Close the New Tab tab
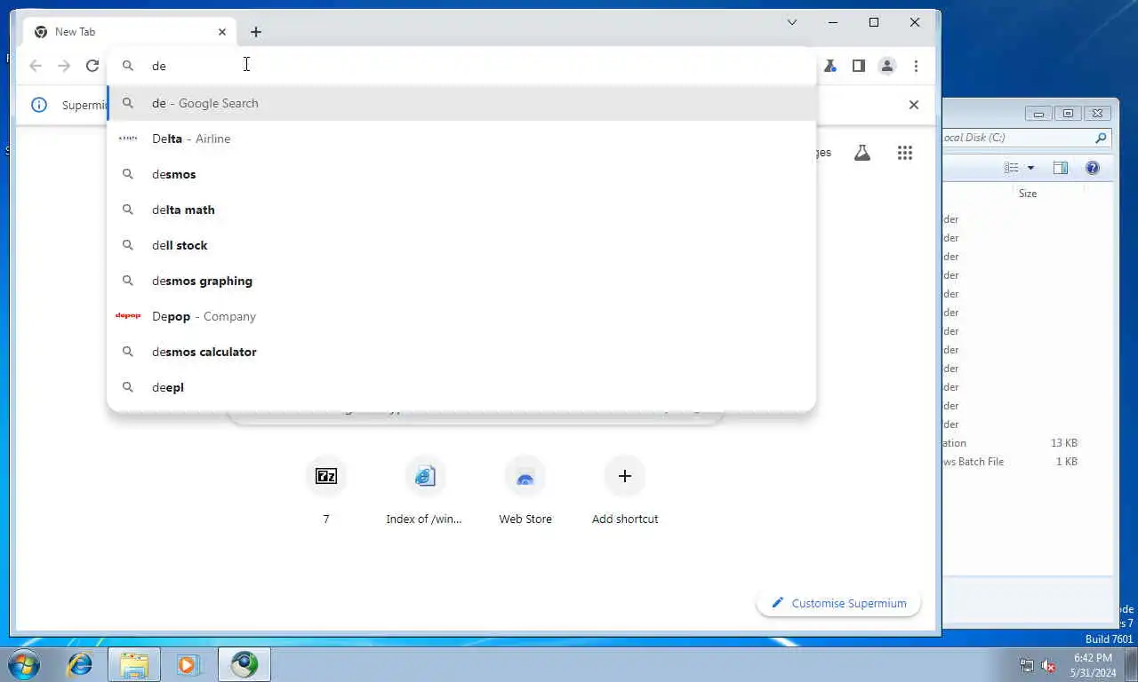Image resolution: width=1138 pixels, height=682 pixels. (x=222, y=32)
